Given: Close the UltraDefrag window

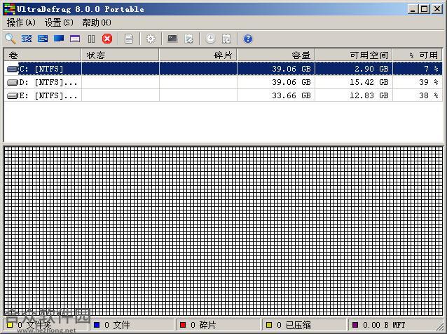Looking at the screenshot, I should pyautogui.click(x=437, y=9).
